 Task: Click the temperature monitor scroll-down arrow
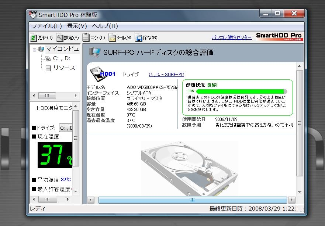tap(76, 191)
